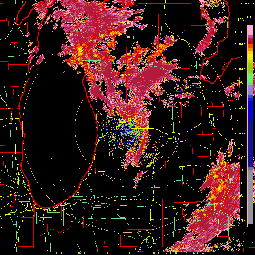The width and height of the screenshot is (255, 255).
Task: Click the DCC product label
Action: (249, 17)
